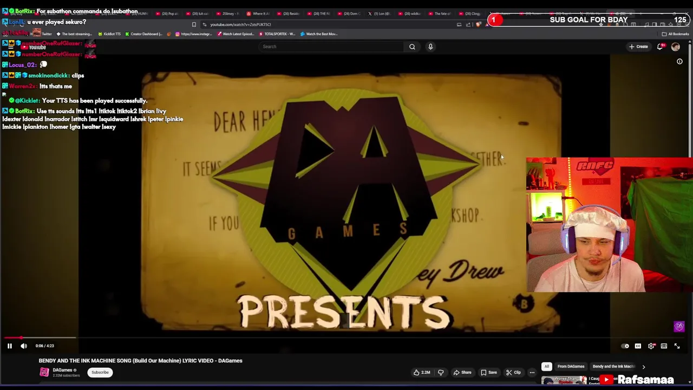Dislike the video
The image size is (693, 390).
441,372
